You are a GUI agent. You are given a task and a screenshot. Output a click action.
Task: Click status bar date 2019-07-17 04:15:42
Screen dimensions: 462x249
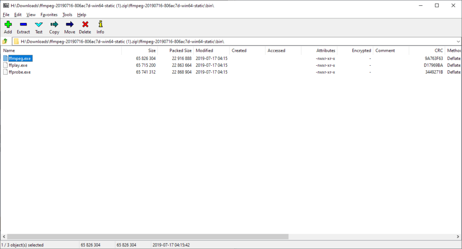pos(171,245)
